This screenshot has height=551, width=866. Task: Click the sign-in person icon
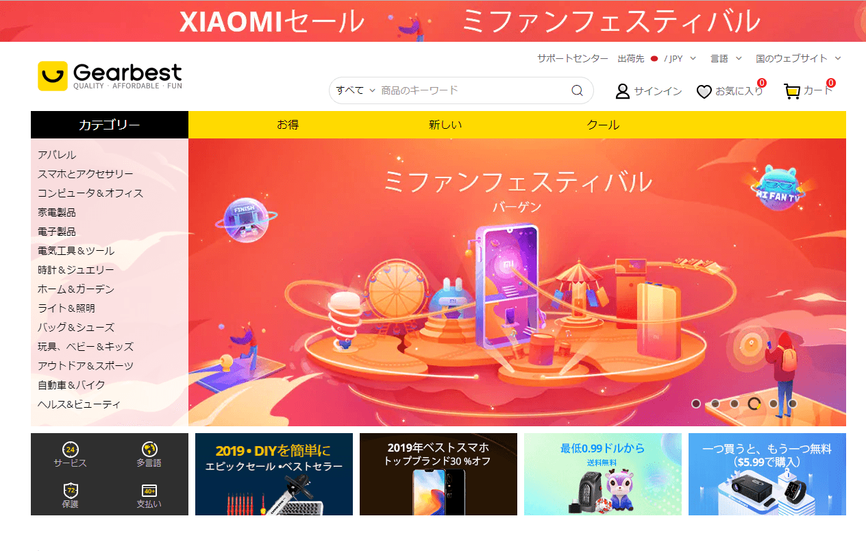tap(622, 91)
